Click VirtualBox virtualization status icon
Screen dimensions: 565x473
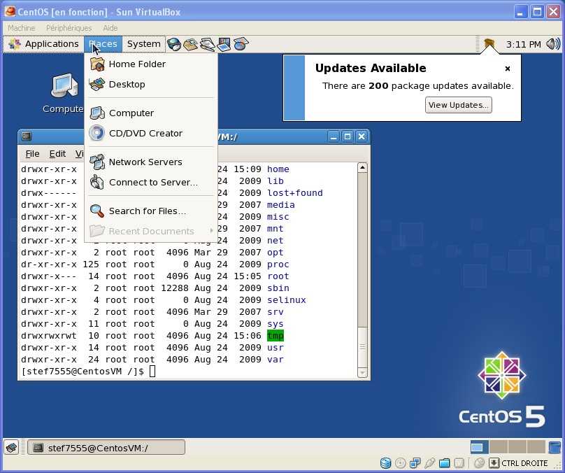pos(459,463)
